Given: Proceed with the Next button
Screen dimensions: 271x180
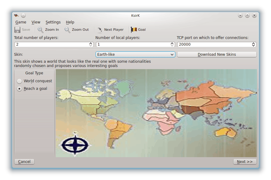Looking at the screenshot, I should tap(244, 161).
